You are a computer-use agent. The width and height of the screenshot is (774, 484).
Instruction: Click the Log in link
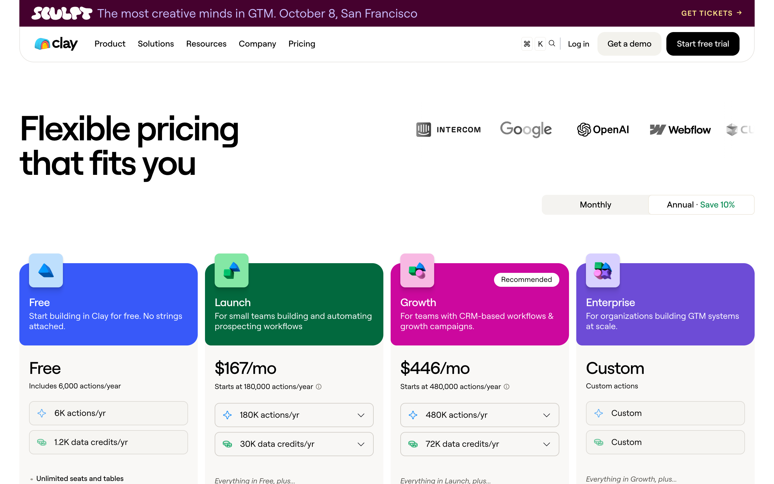tap(578, 44)
